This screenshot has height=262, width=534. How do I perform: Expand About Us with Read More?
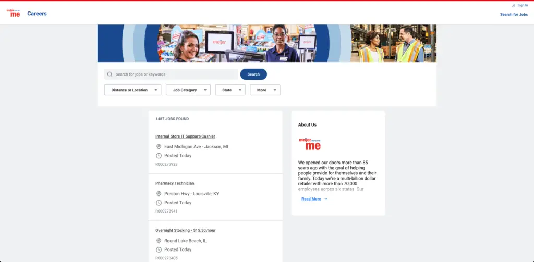pos(311,199)
